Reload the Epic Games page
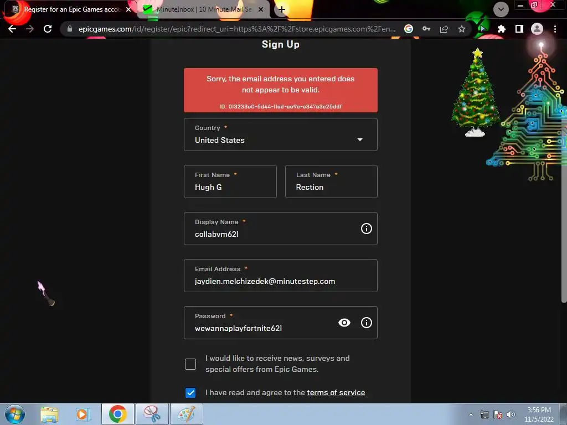567x425 pixels. 48,29
